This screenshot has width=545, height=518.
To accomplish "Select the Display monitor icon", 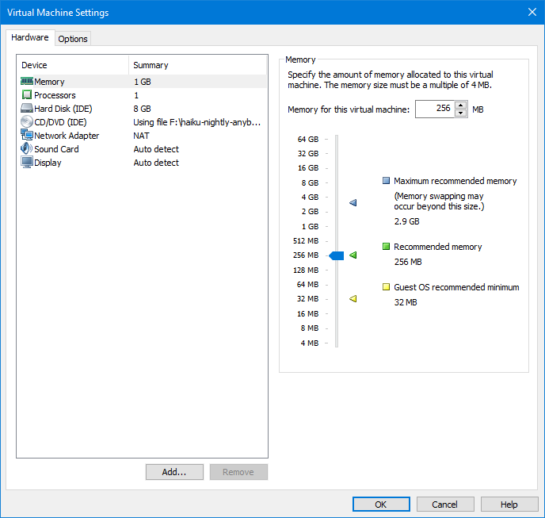I will tap(27, 163).
